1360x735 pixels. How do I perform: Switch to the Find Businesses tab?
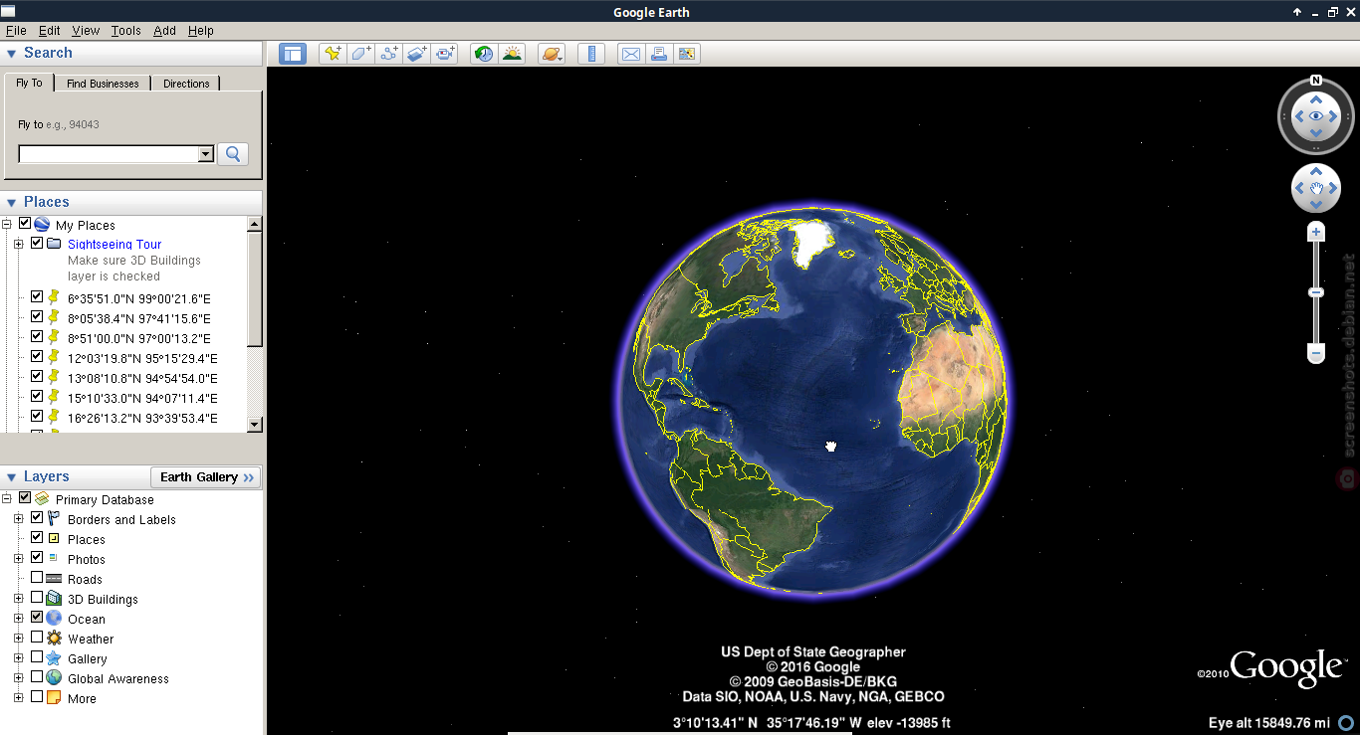(x=103, y=84)
